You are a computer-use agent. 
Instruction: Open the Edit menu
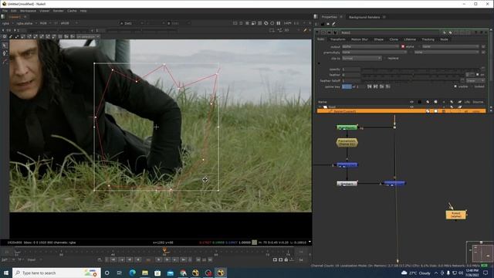(14, 11)
